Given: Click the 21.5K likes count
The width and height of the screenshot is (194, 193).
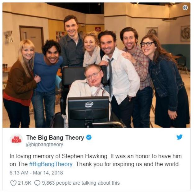Looking at the screenshot, I should click(25, 183).
